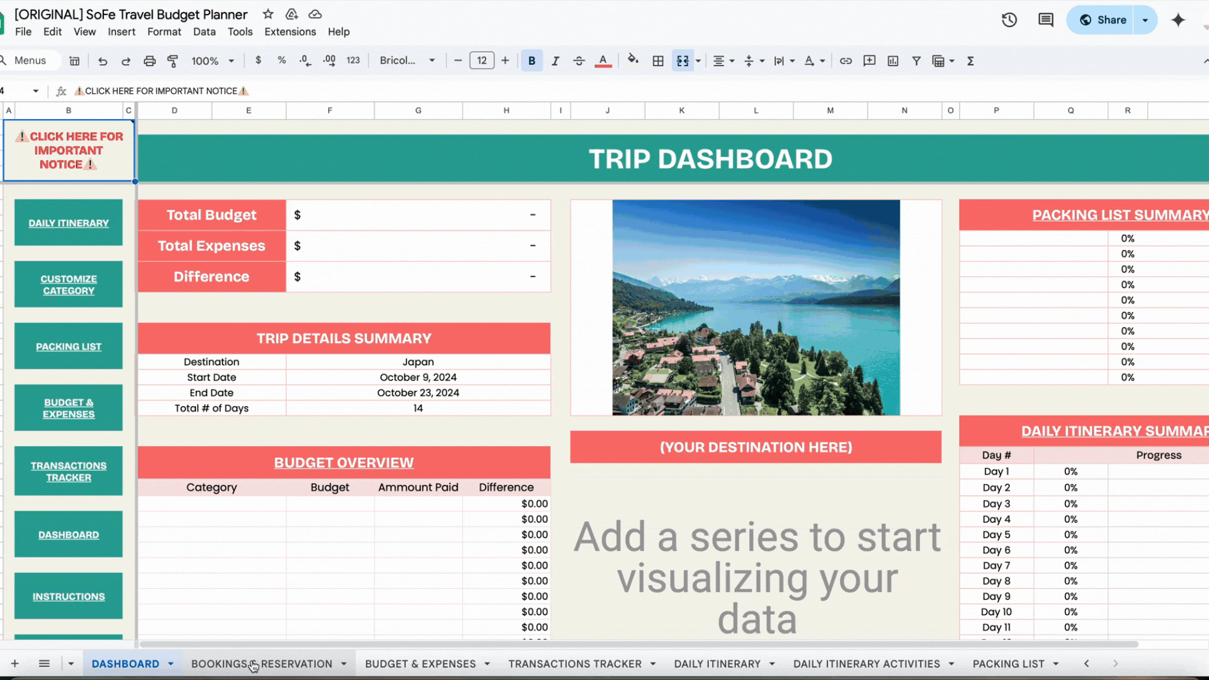
Task: Decrease font size with minus
Action: click(458, 60)
